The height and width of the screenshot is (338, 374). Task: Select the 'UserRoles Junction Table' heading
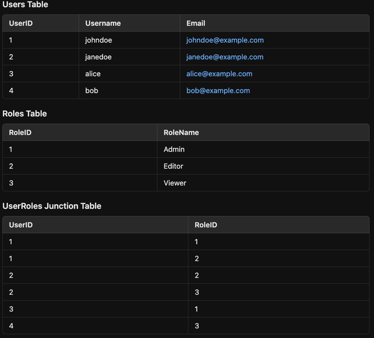[52, 206]
